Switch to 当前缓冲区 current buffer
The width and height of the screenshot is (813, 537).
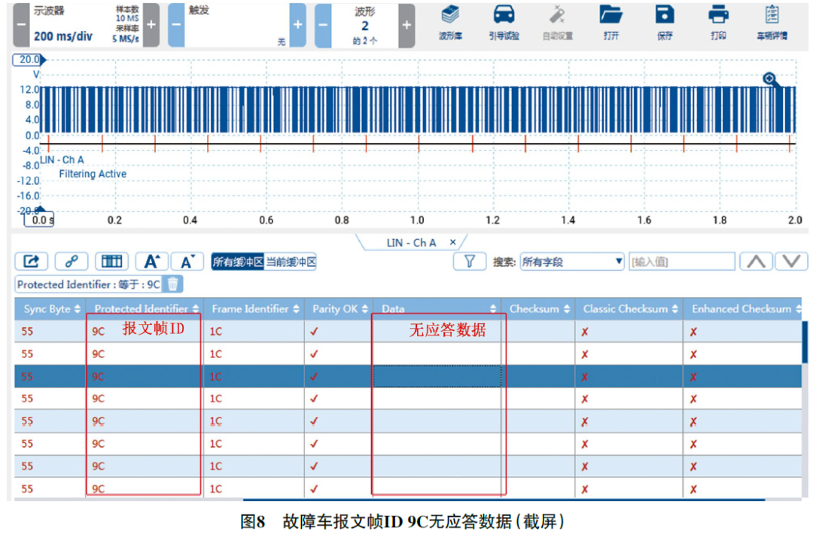[x=291, y=262]
